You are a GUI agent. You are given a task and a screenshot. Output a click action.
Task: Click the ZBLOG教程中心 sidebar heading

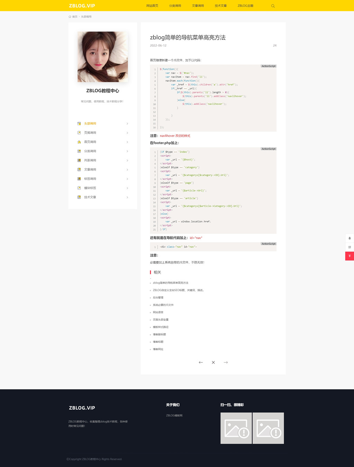pyautogui.click(x=103, y=91)
